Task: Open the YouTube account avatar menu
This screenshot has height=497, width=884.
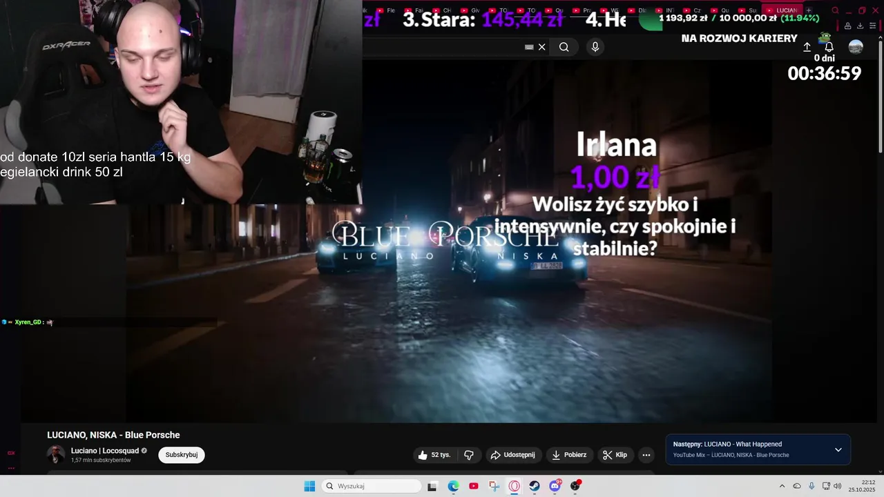Action: point(856,47)
